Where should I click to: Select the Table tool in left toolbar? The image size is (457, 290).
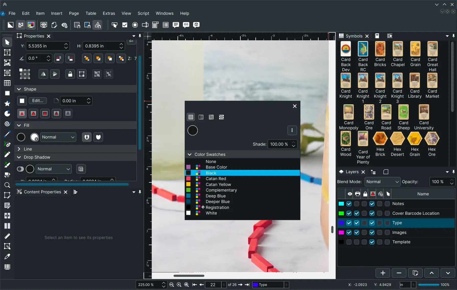tap(7, 83)
